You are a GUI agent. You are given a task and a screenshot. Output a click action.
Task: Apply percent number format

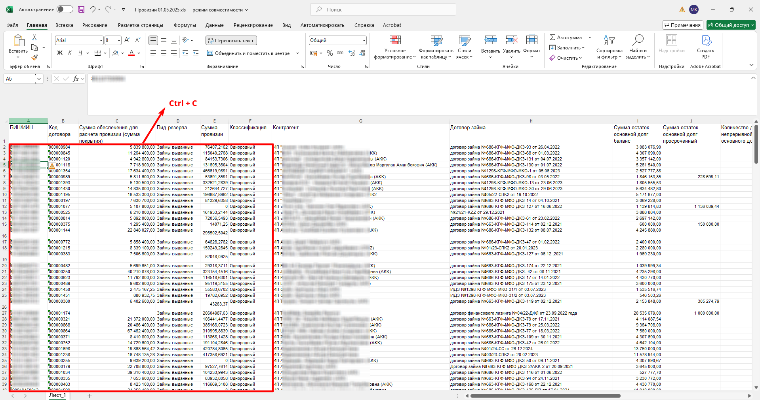[x=330, y=53]
